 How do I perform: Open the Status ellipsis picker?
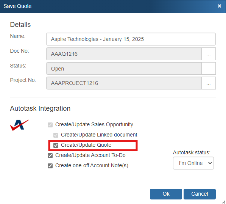click(209, 69)
